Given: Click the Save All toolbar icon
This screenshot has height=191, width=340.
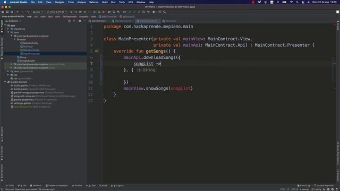Looking at the screenshot, I should click(x=7, y=12).
